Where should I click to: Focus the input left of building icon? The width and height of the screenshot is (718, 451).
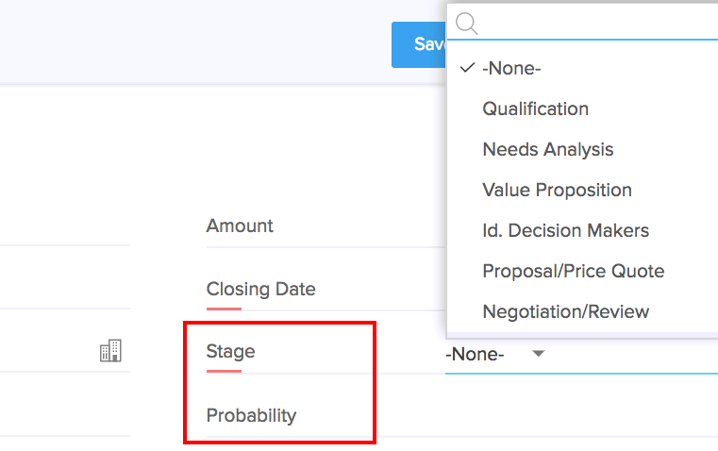click(x=47, y=352)
